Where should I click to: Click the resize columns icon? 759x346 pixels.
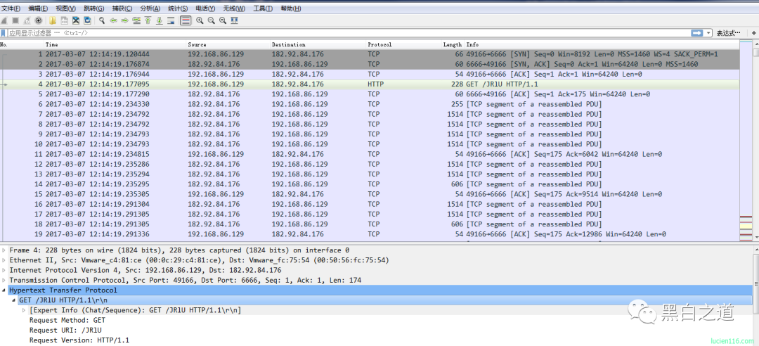coord(234,20)
